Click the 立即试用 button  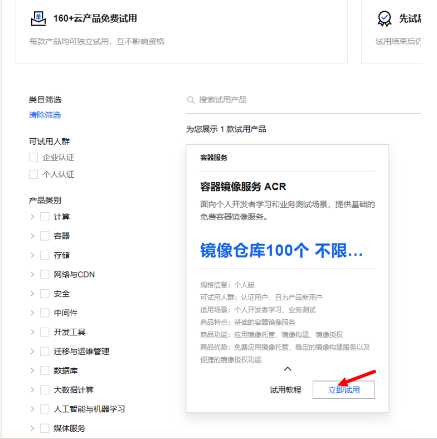344,390
